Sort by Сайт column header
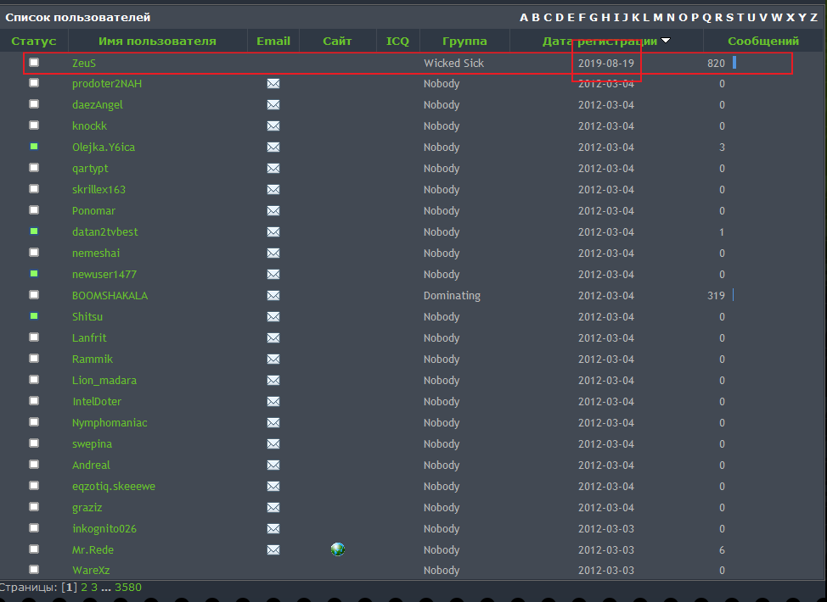Screen dimensions: 827x602 coord(337,41)
